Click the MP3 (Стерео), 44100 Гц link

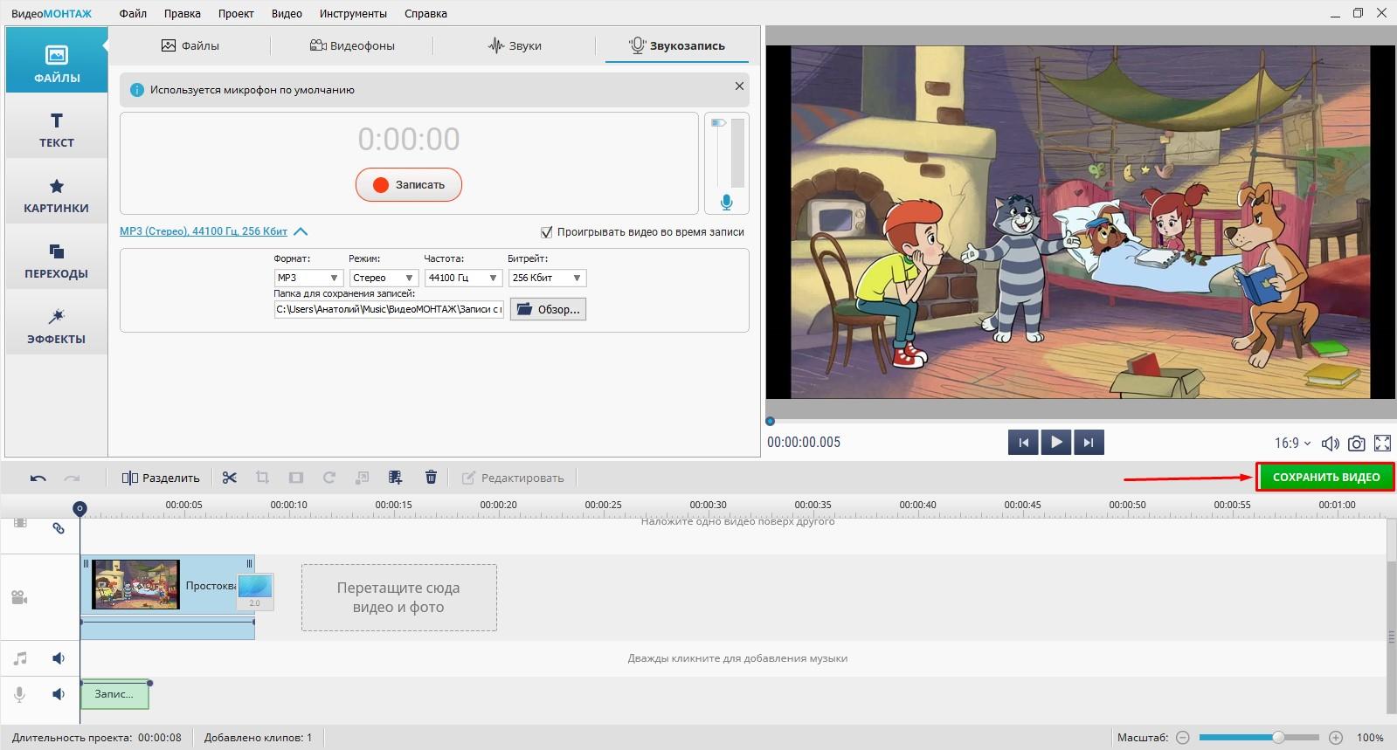pyautogui.click(x=204, y=231)
